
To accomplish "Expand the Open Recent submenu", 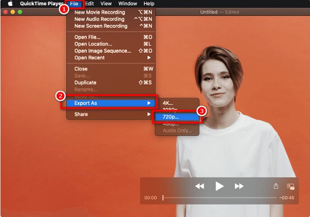I will (x=111, y=58).
